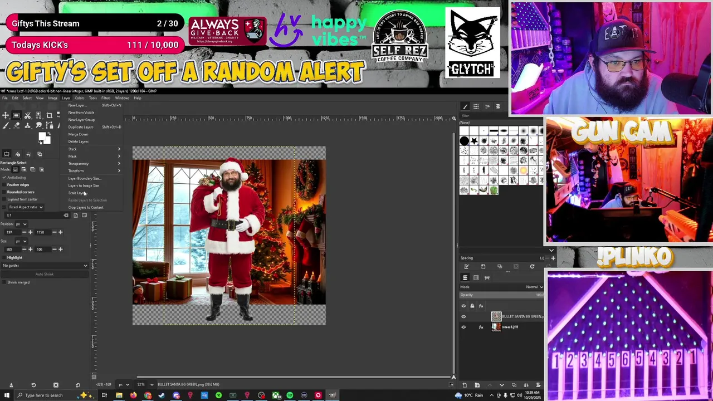Open Images tab in tool dock
The image size is (713, 401).
click(40, 154)
